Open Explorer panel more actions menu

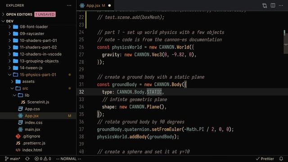tap(69, 5)
